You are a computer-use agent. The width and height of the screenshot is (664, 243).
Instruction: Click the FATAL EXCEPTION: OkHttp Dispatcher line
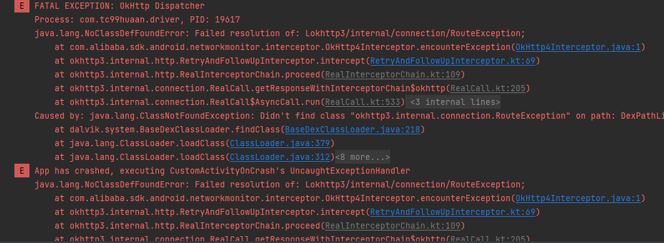coord(120,6)
